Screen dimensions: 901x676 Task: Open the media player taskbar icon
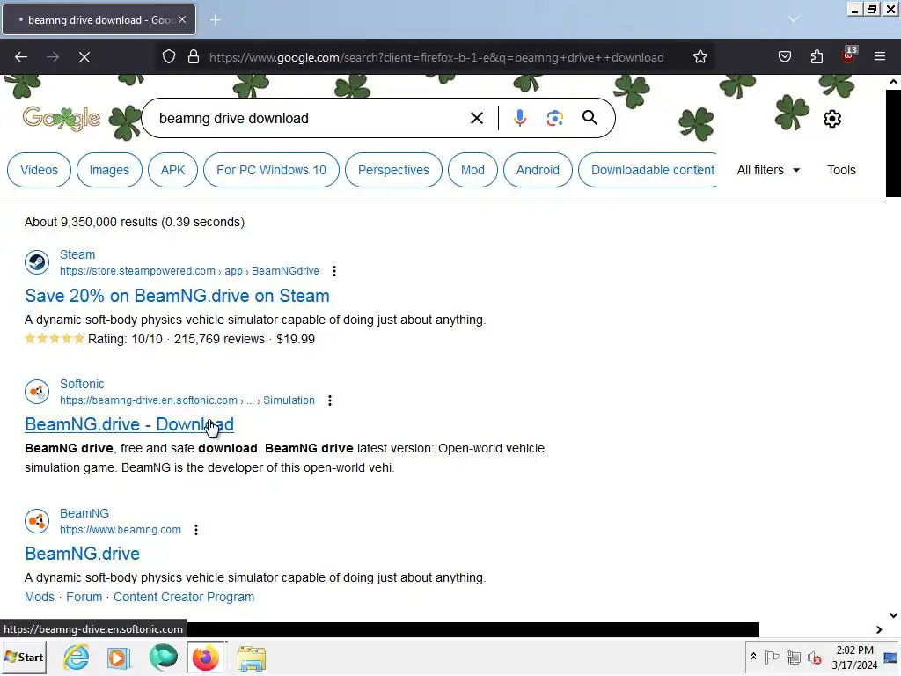pos(119,658)
